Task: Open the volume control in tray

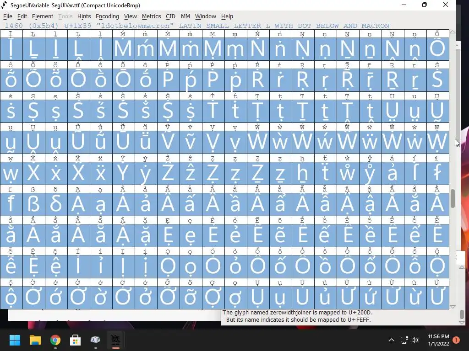Action: pyautogui.click(x=415, y=340)
